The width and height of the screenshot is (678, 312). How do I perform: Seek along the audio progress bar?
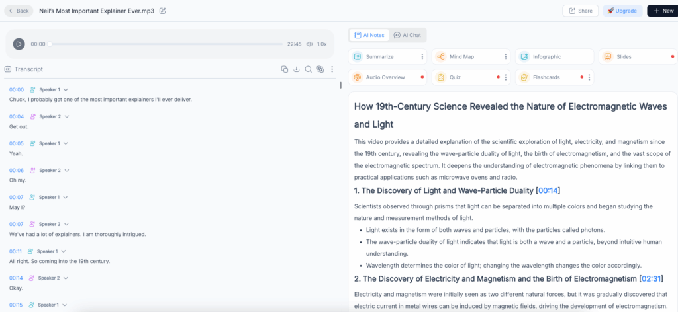pyautogui.click(x=166, y=44)
